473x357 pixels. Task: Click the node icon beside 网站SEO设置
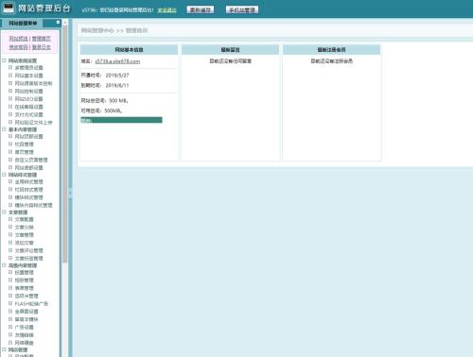tap(10, 98)
